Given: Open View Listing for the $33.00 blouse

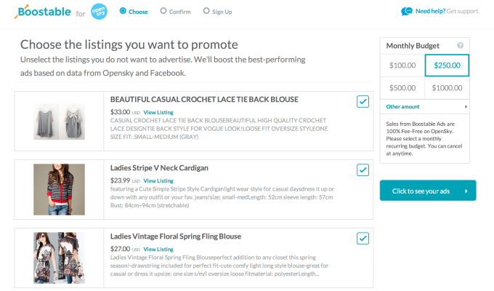Looking at the screenshot, I should point(158,112).
